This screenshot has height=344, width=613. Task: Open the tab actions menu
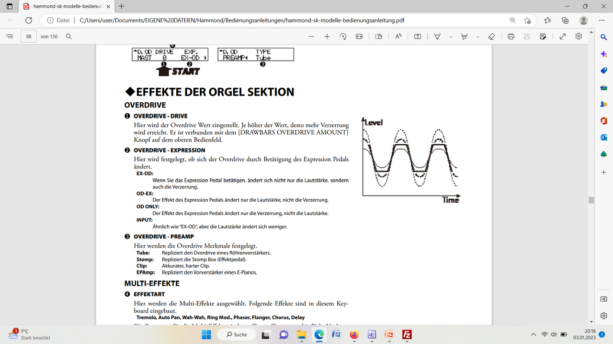10,7
